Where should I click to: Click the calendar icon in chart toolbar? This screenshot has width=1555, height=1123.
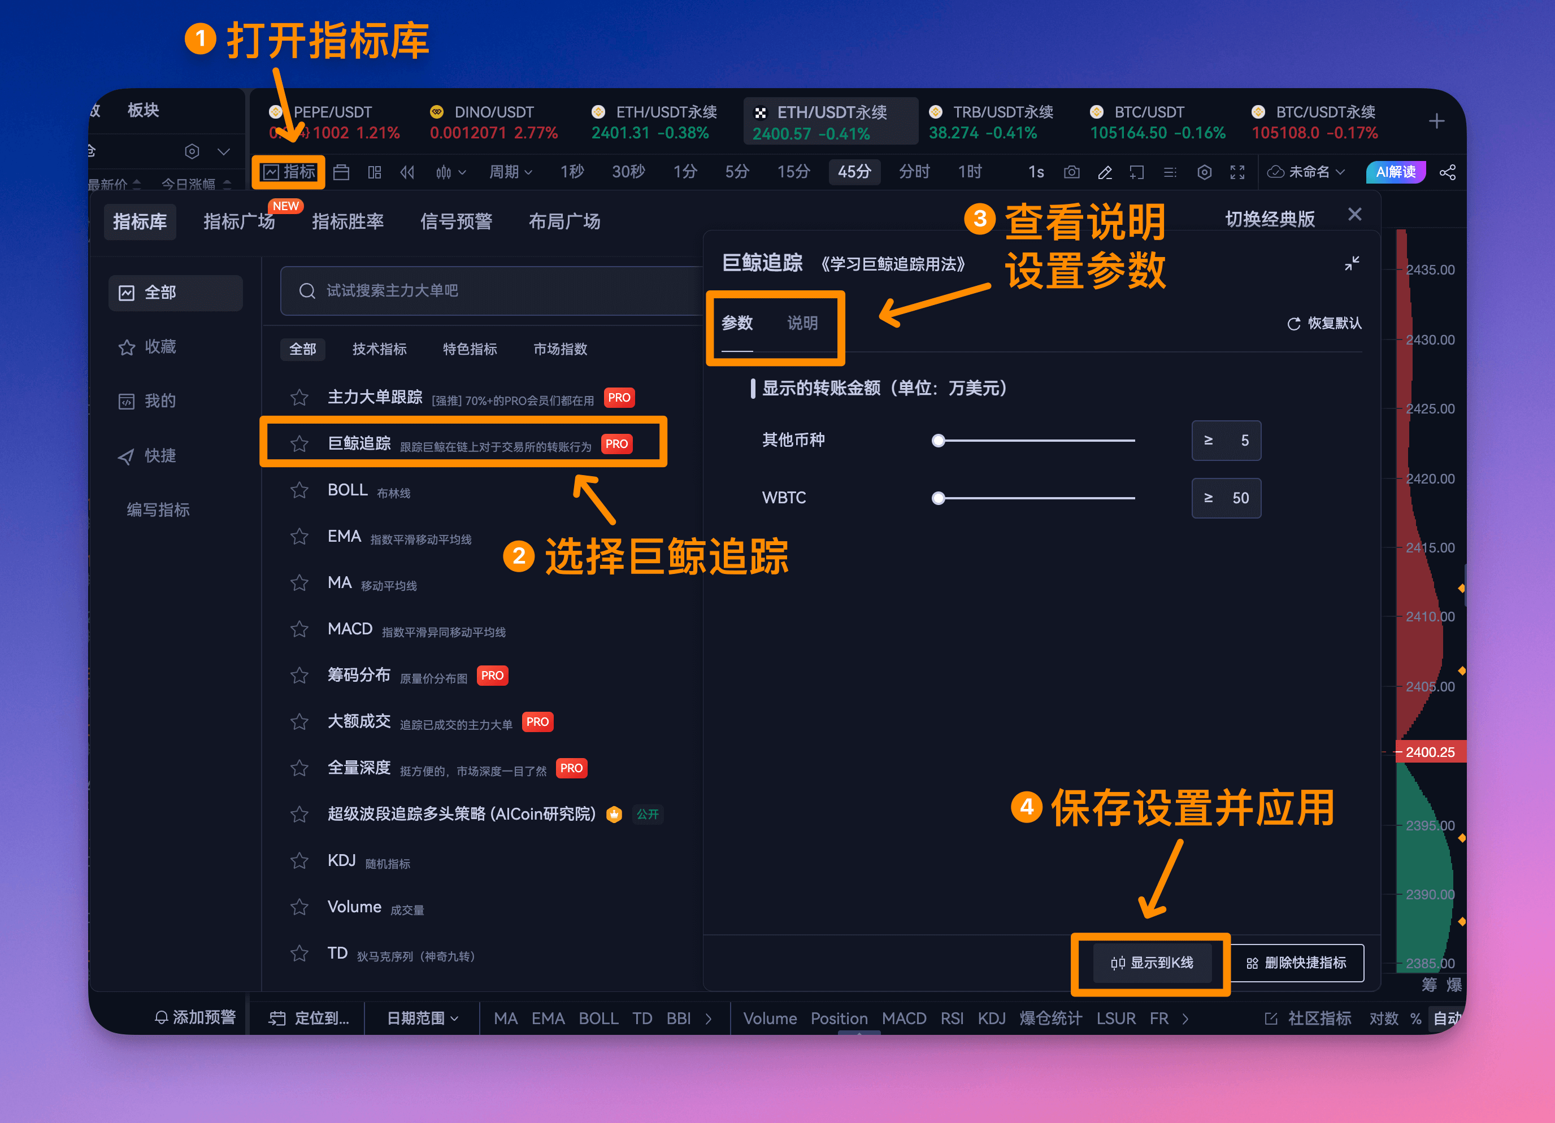click(x=341, y=172)
